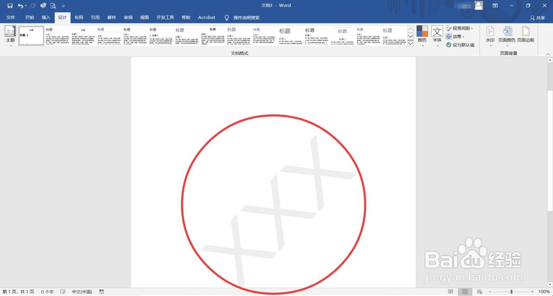Image resolution: width=553 pixels, height=296 pixels.
Task: Click the proofing check icon in status bar
Action: click(x=63, y=292)
